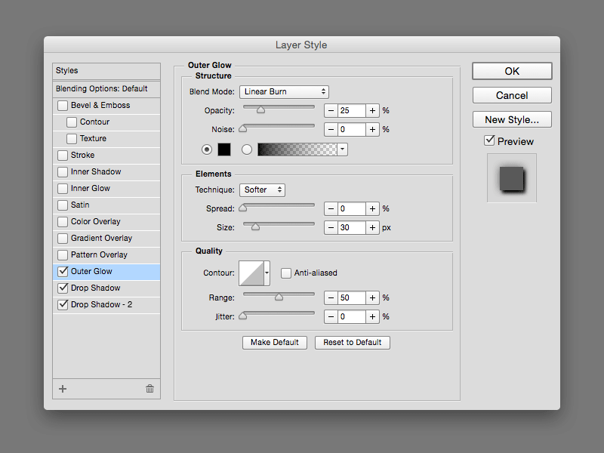Select the solid color radio button

click(206, 149)
